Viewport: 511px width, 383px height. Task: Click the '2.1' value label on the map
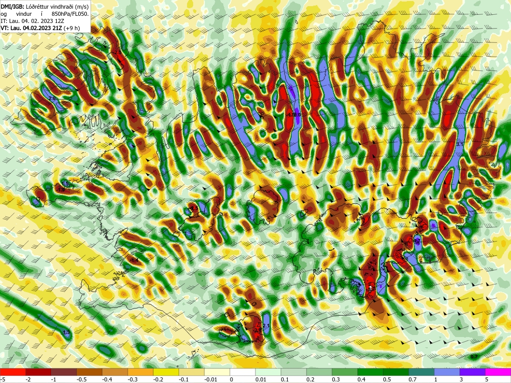coord(266,326)
